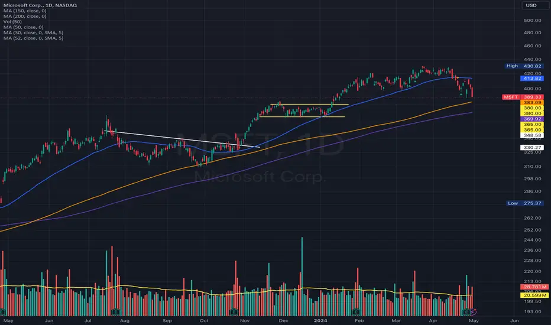Click the Low 275.37 label

point(525,203)
